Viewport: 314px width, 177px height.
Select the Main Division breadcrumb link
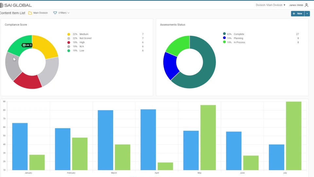click(x=41, y=13)
